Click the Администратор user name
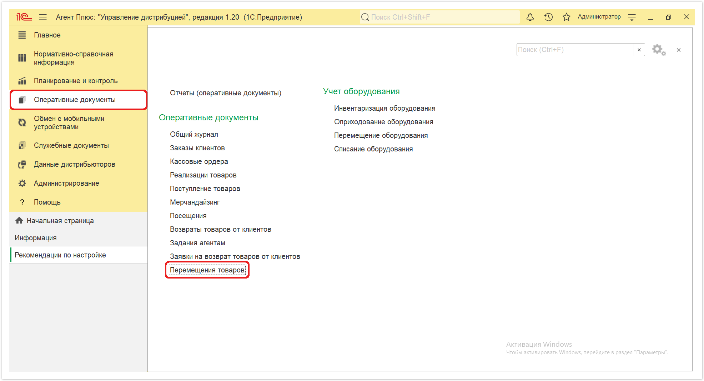 (x=599, y=17)
